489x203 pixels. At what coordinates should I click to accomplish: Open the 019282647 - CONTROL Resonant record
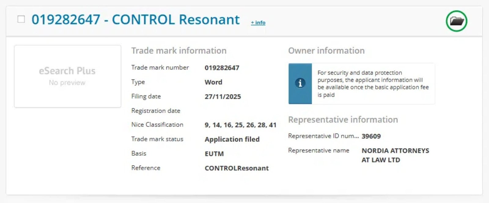click(136, 20)
